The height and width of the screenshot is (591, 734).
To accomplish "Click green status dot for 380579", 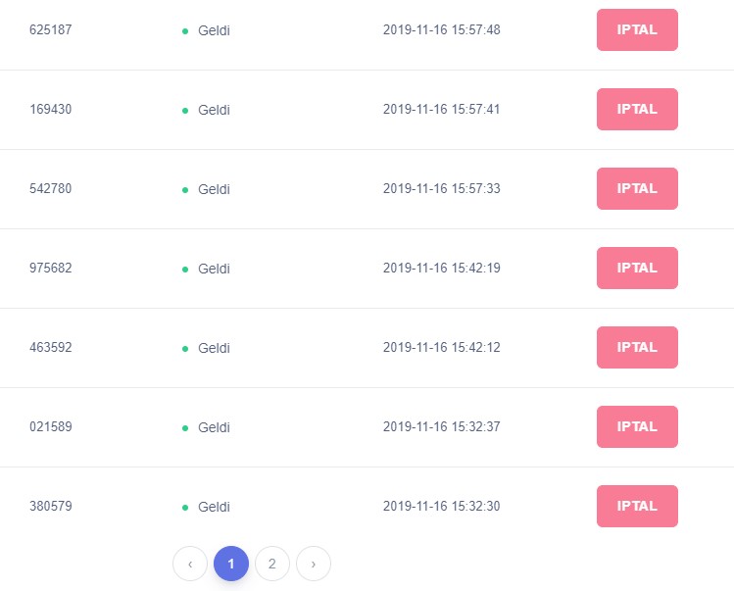I will pos(185,508).
